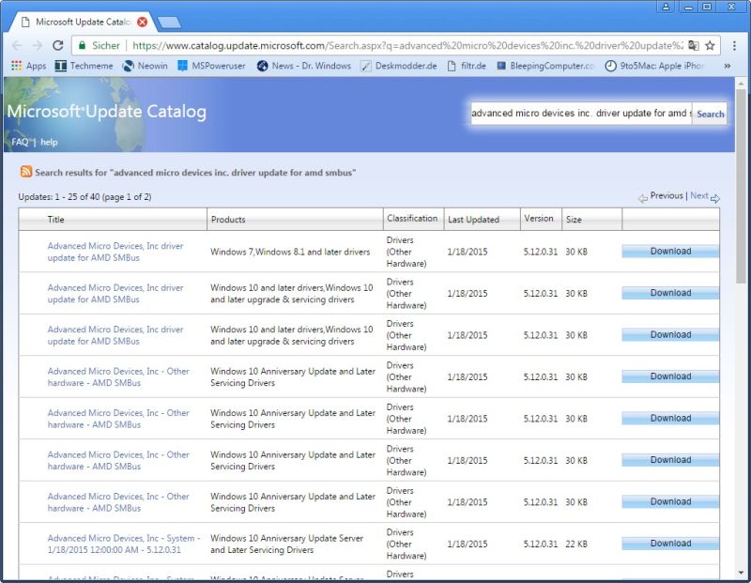Viewport: 751px width, 583px height.
Task: Close the Microsoft Update Catalog tab
Action: (x=143, y=22)
